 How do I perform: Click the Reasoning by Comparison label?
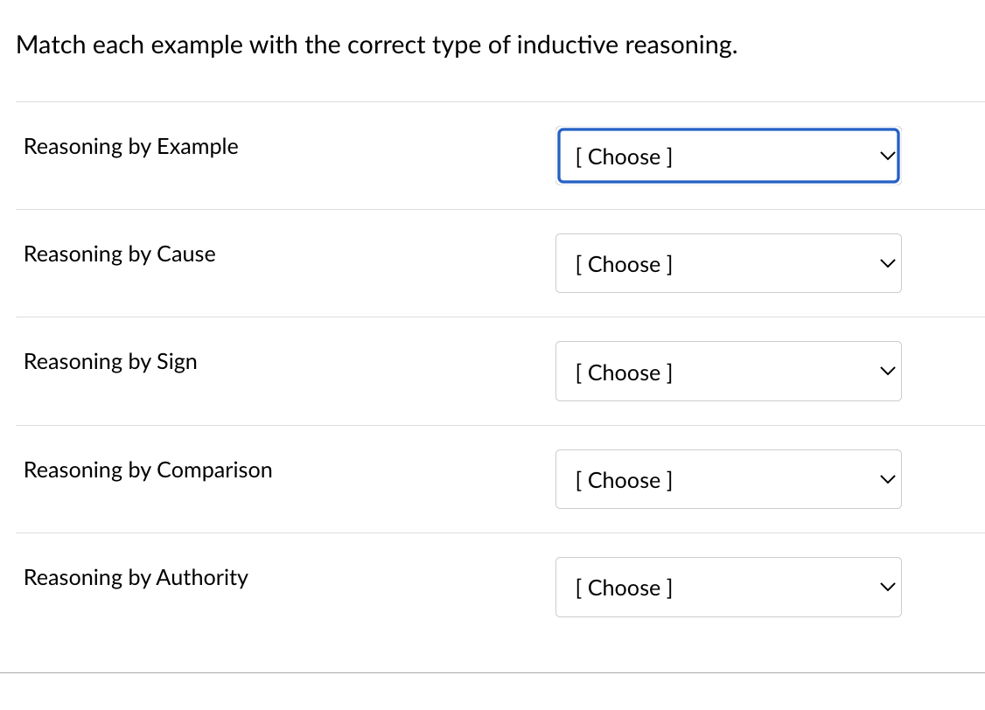point(148,470)
